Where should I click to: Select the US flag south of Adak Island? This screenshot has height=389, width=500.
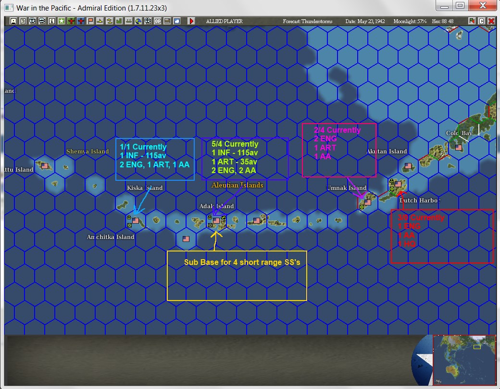click(x=186, y=238)
